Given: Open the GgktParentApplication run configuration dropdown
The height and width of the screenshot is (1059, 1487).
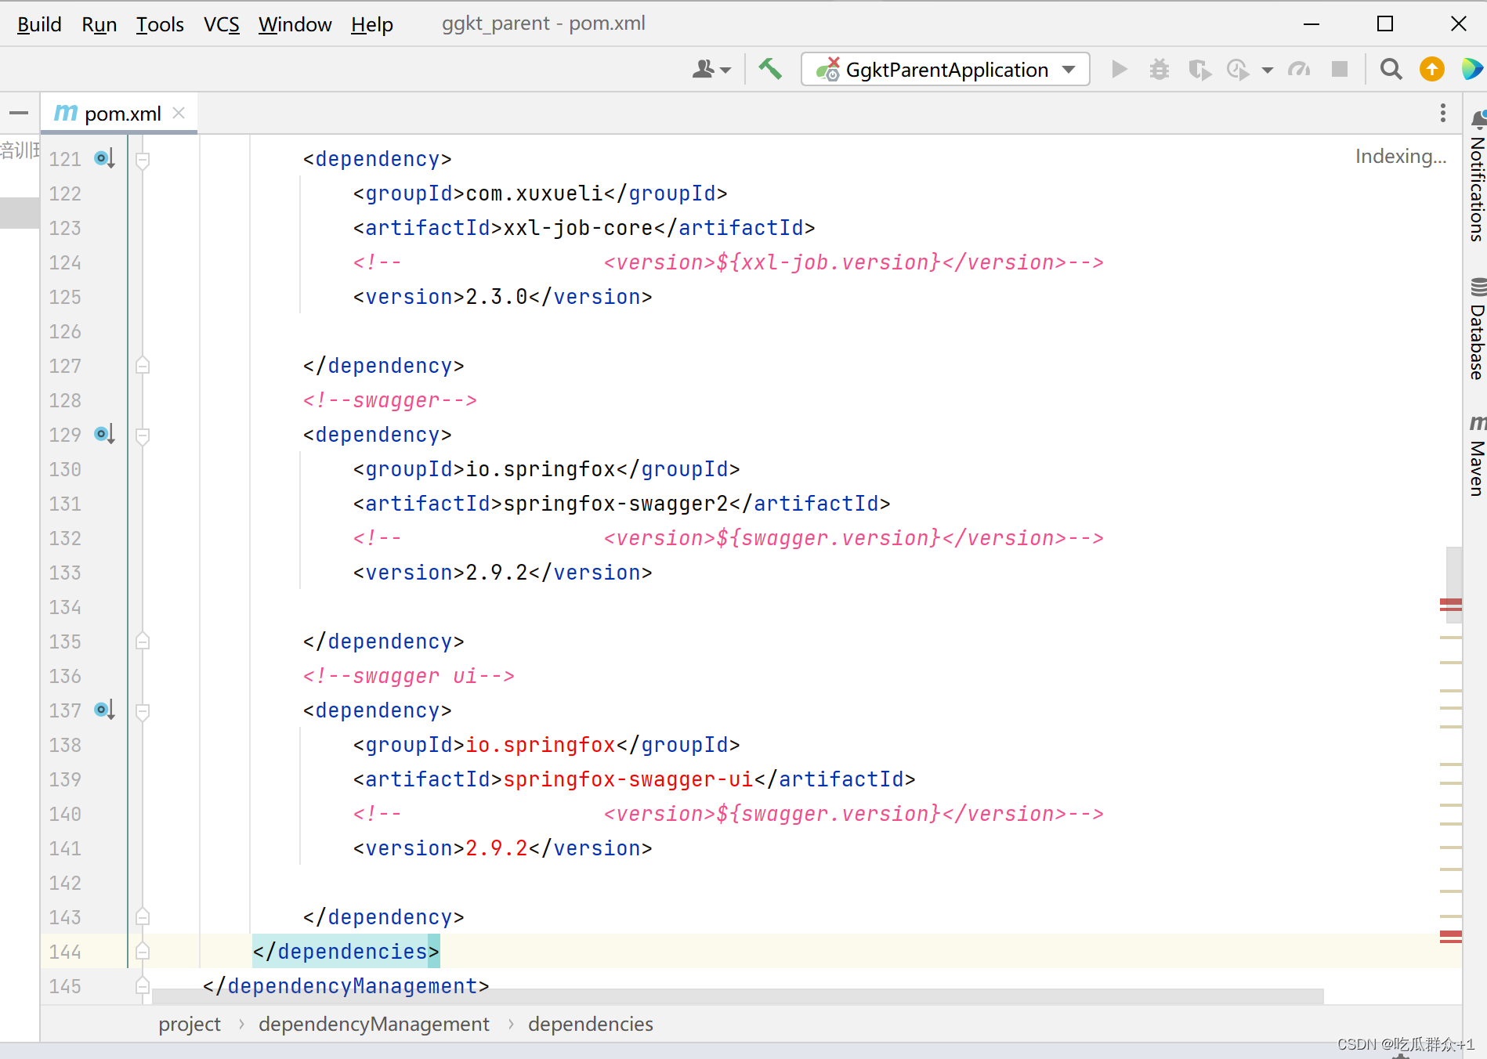Looking at the screenshot, I should pos(946,70).
